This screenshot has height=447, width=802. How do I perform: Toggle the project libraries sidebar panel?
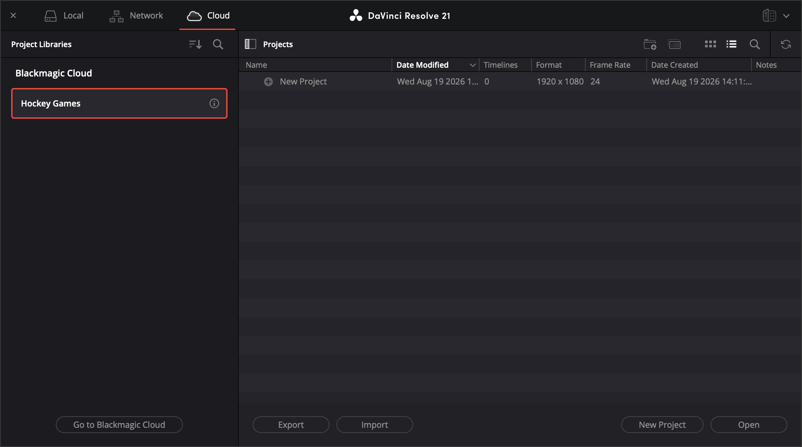(x=251, y=44)
